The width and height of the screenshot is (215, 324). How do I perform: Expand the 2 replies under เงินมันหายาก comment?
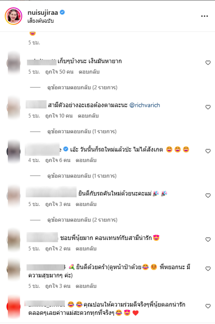point(82,87)
